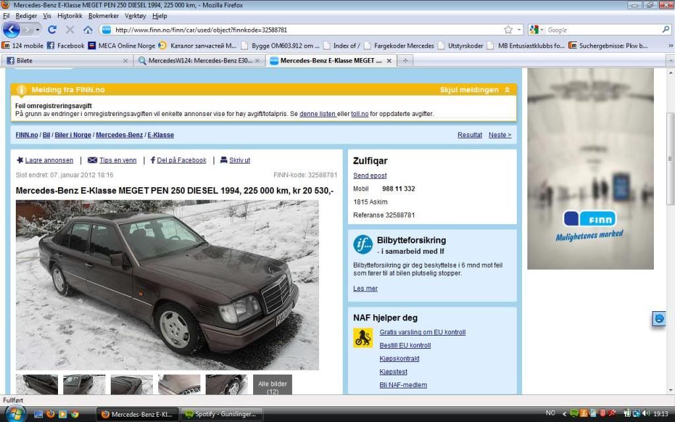Close the Bilete Facebook tab
The height and width of the screenshot is (422, 675).
pyautogui.click(x=125, y=61)
